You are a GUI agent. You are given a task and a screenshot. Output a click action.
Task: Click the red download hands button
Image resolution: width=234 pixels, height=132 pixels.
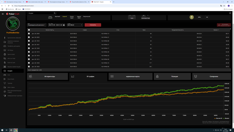coord(224,25)
